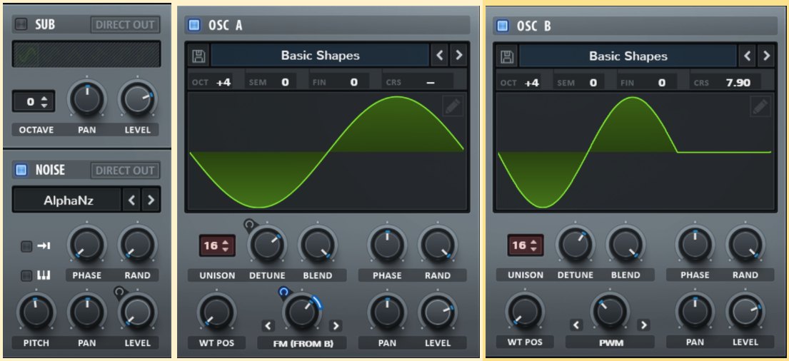The width and height of the screenshot is (789, 361).
Task: Click OSC A BLEND knob
Action: [318, 245]
